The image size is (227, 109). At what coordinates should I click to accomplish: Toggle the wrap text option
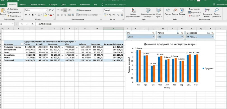(x=84, y=10)
